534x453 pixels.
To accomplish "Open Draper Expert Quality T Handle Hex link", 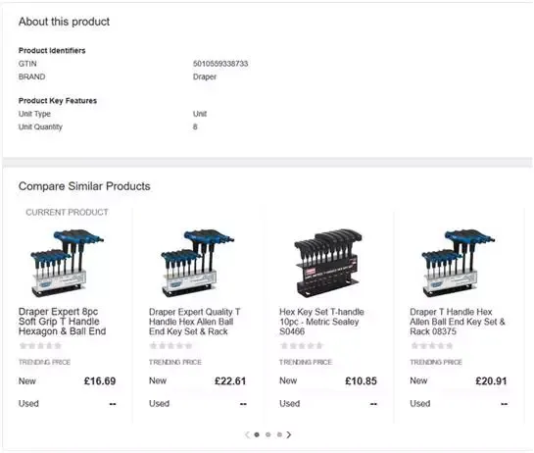I will [x=194, y=322].
